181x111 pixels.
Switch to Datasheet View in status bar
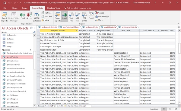pos(164,109)
